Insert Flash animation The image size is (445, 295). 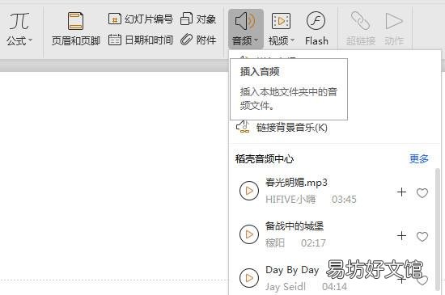click(316, 28)
